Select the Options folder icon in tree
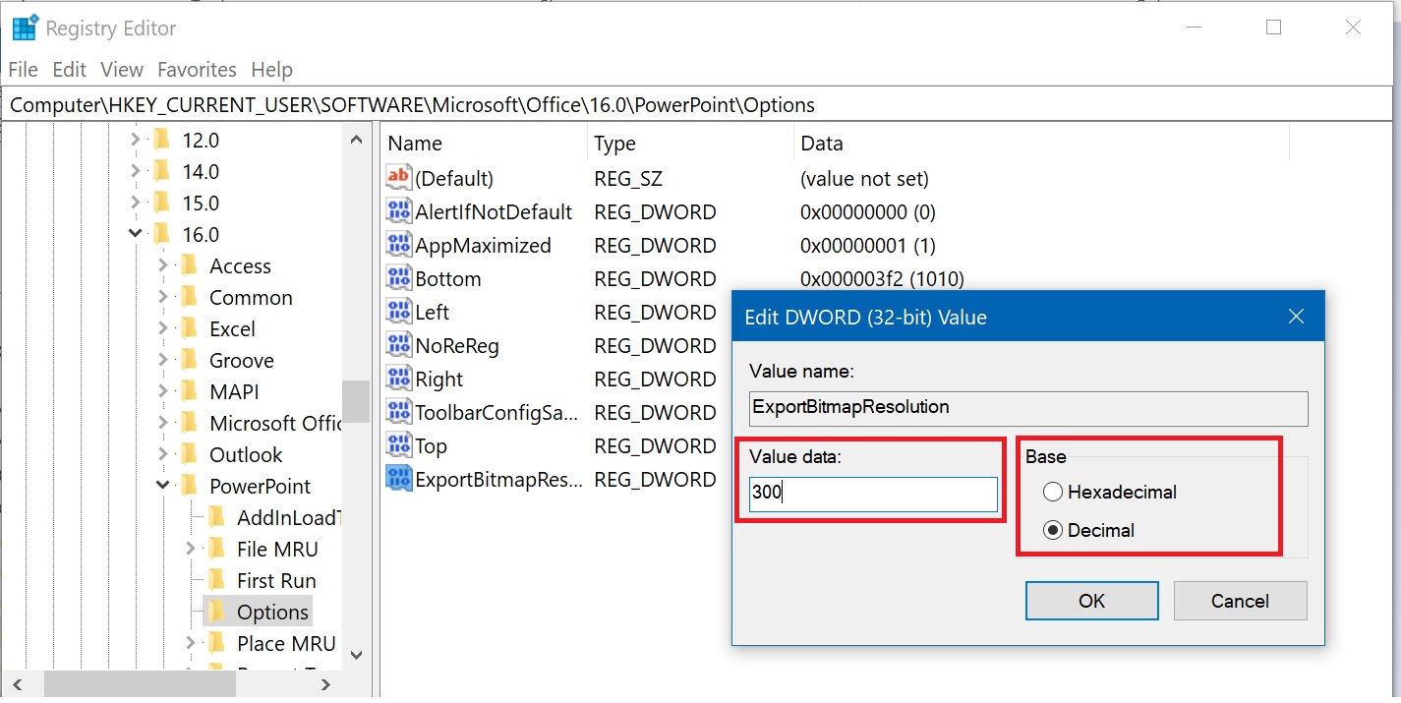This screenshot has height=703, width=1401. pyautogui.click(x=215, y=613)
